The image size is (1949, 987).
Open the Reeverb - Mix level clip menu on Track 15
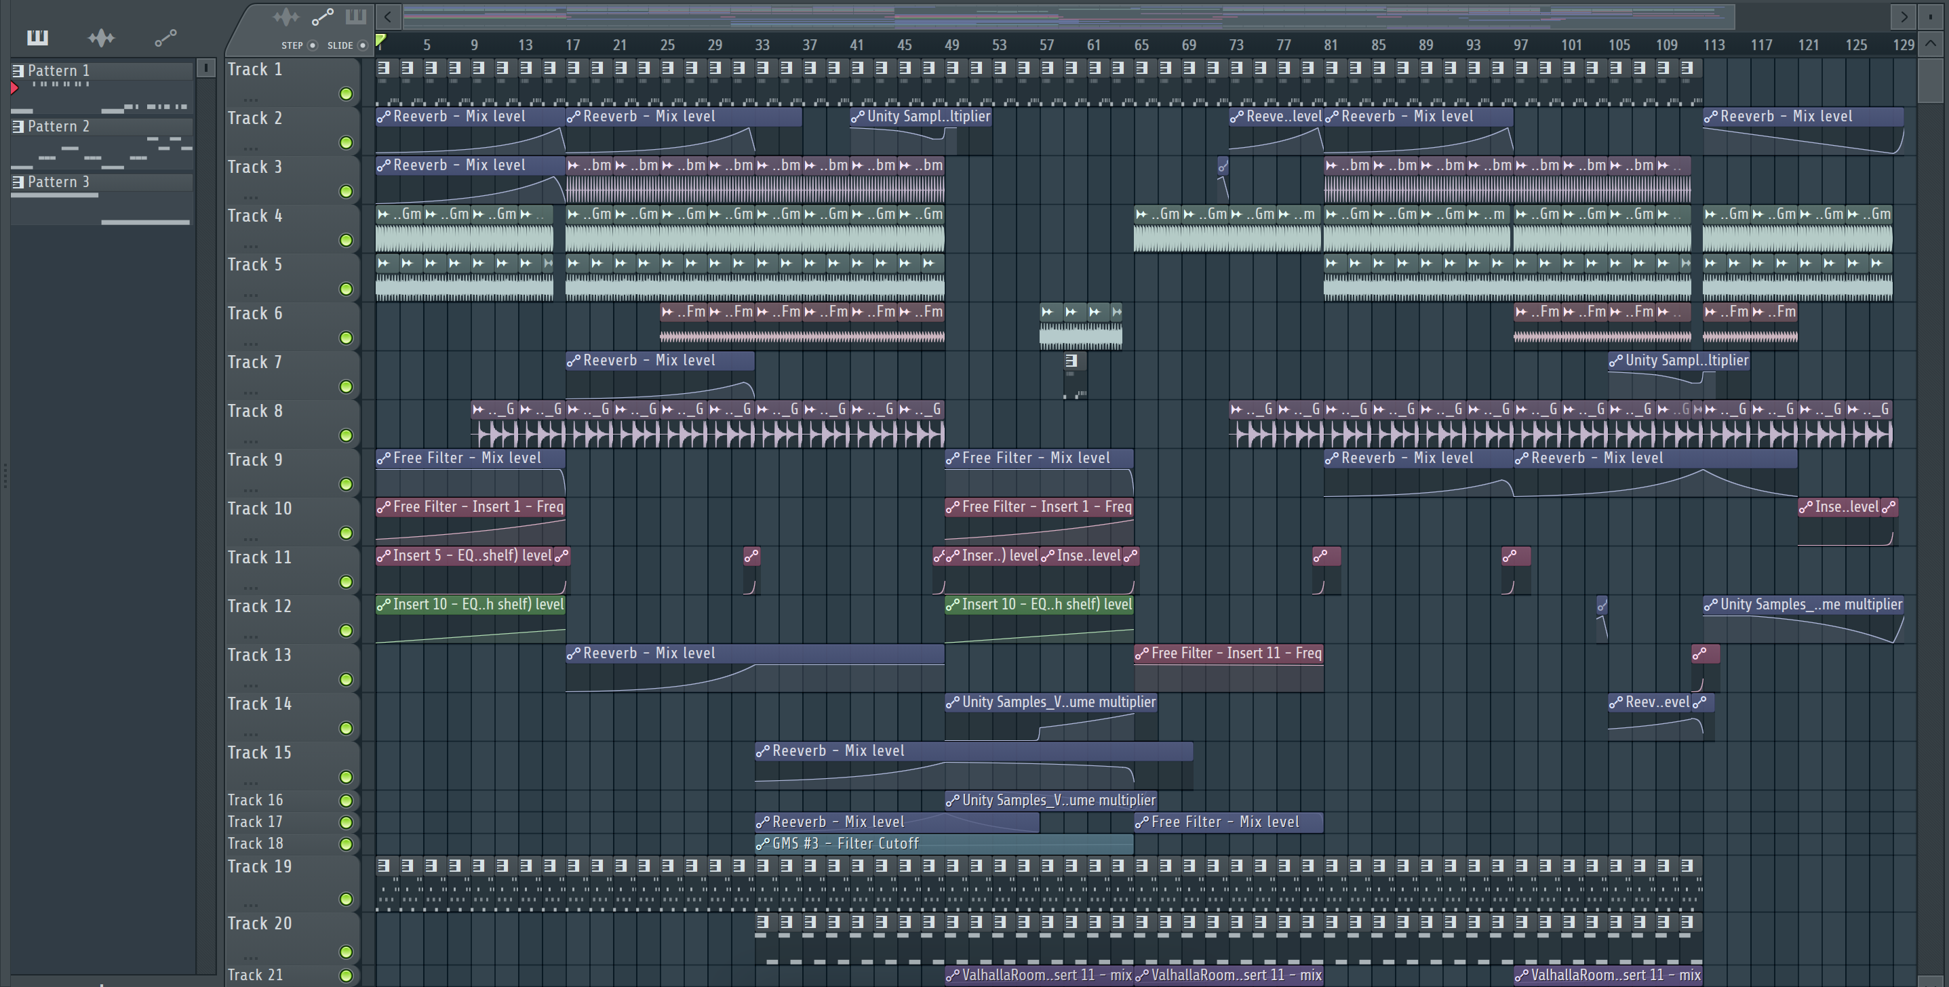point(763,751)
